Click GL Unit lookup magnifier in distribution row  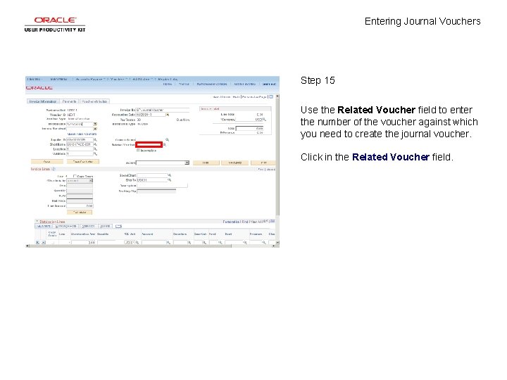pyautogui.click(x=137, y=242)
